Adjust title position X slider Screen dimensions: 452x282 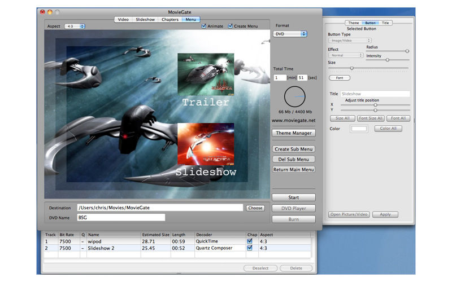[375, 105]
